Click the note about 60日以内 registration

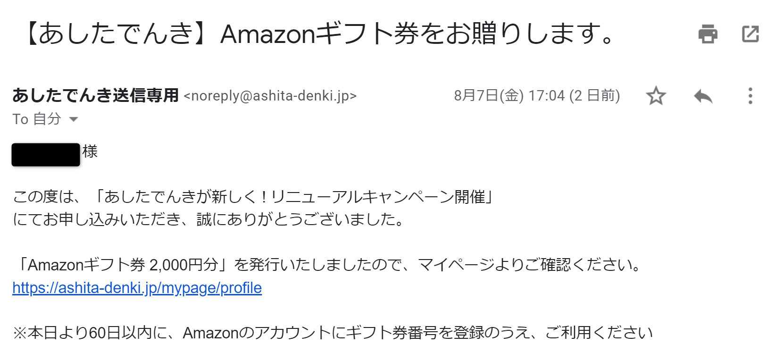coord(333,333)
